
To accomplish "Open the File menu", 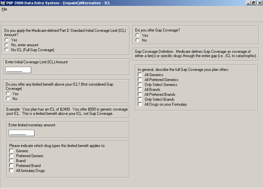I will 4,10.
